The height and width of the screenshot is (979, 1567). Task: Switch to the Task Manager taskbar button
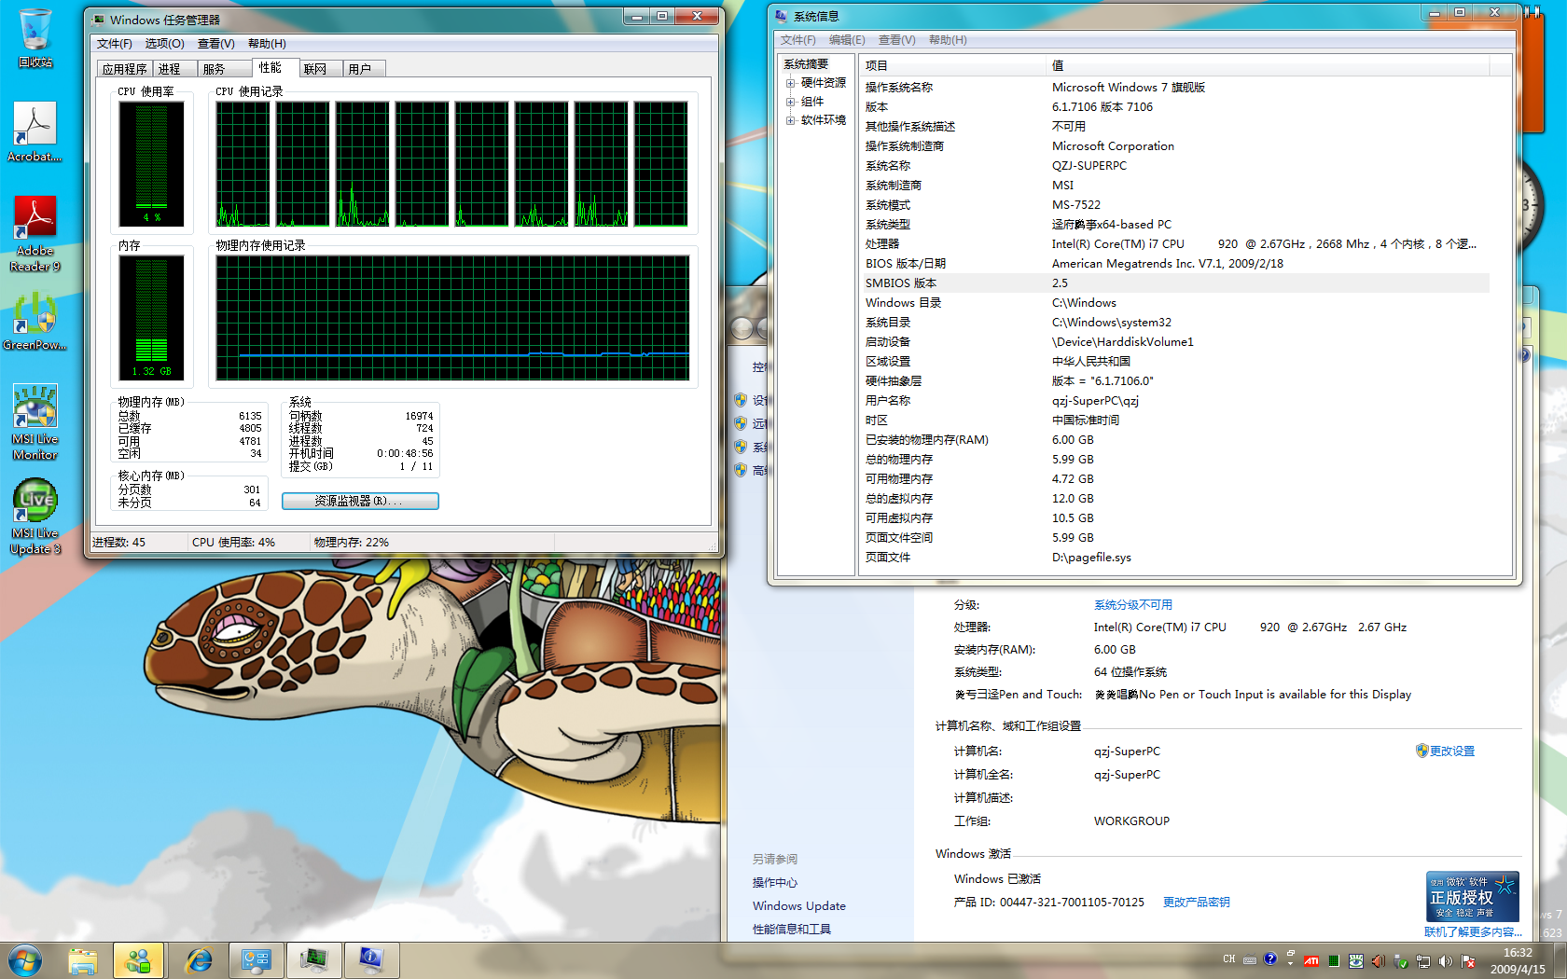pos(313,960)
